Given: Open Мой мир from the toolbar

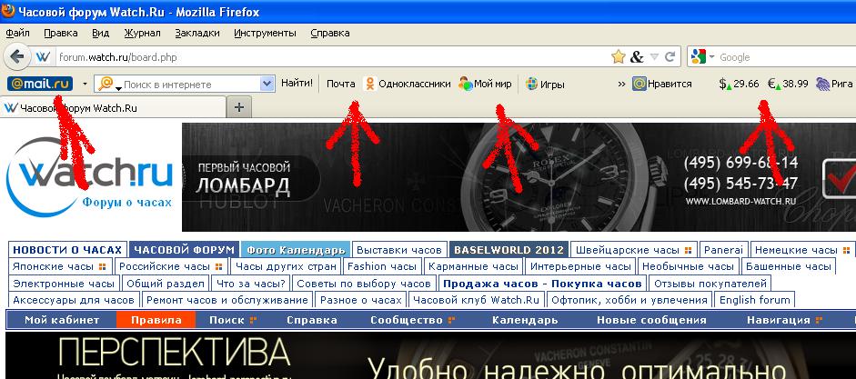Looking at the screenshot, I should [x=485, y=84].
